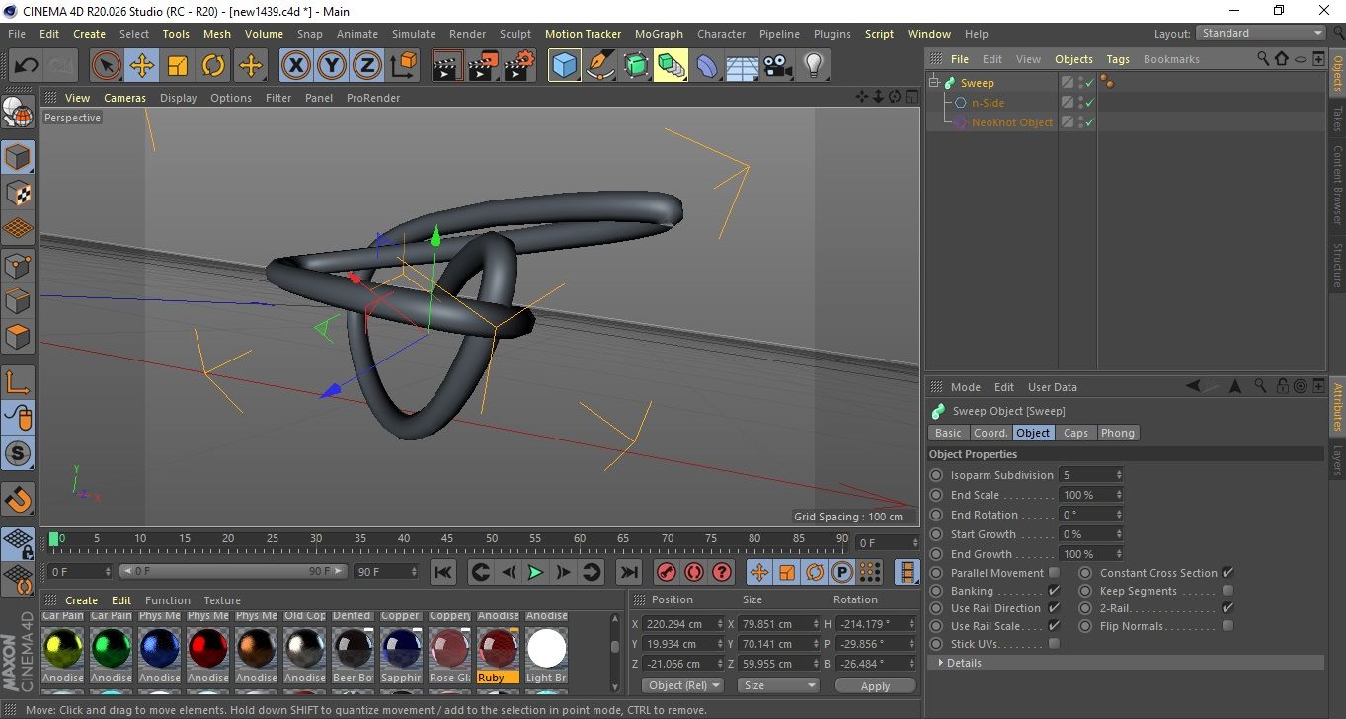Click the Cube primitive icon
This screenshot has width=1346, height=719.
(564, 66)
